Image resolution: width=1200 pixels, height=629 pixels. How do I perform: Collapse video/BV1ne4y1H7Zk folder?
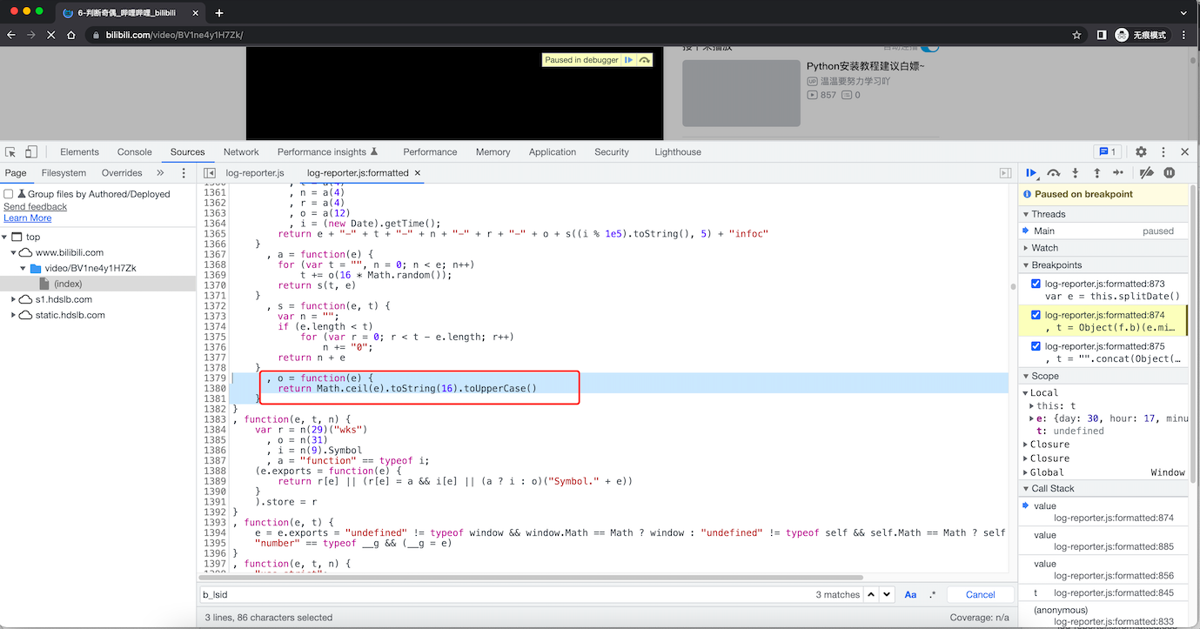pos(23,268)
